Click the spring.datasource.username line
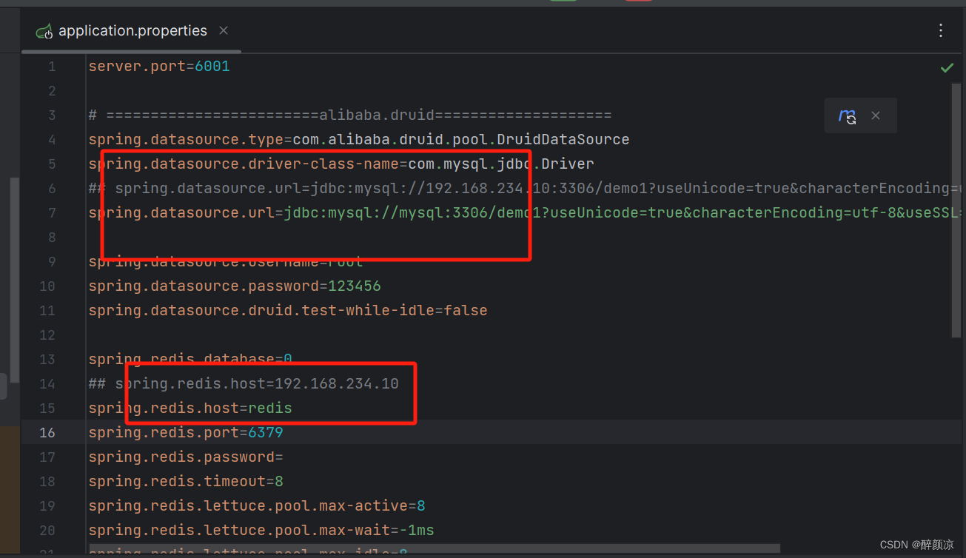 coord(226,262)
